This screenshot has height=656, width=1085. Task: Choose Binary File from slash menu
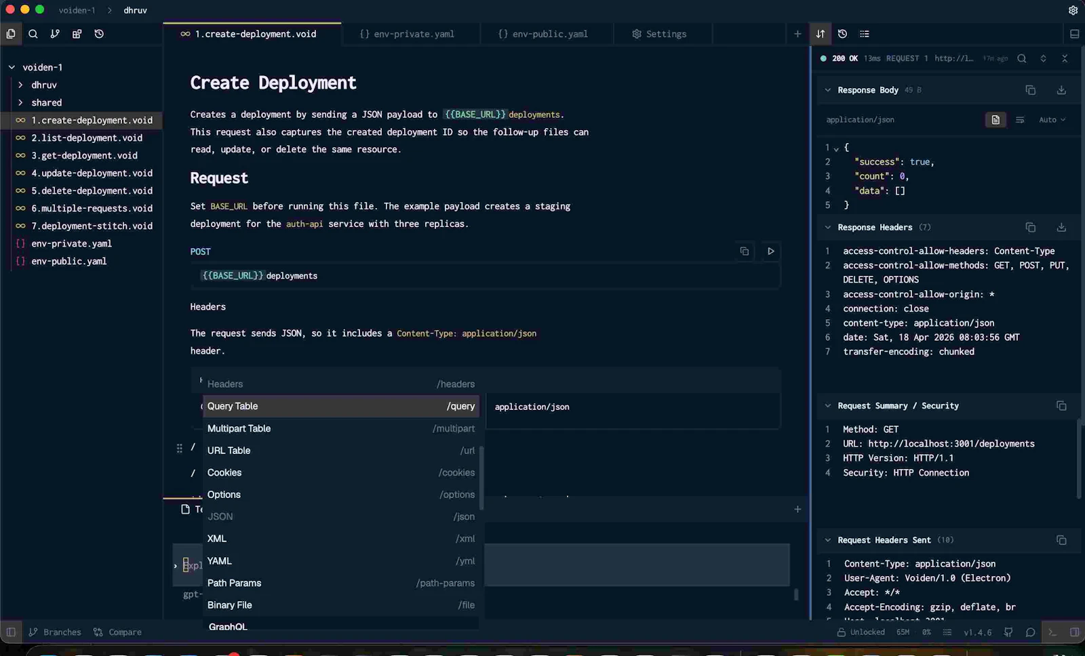[x=341, y=605]
